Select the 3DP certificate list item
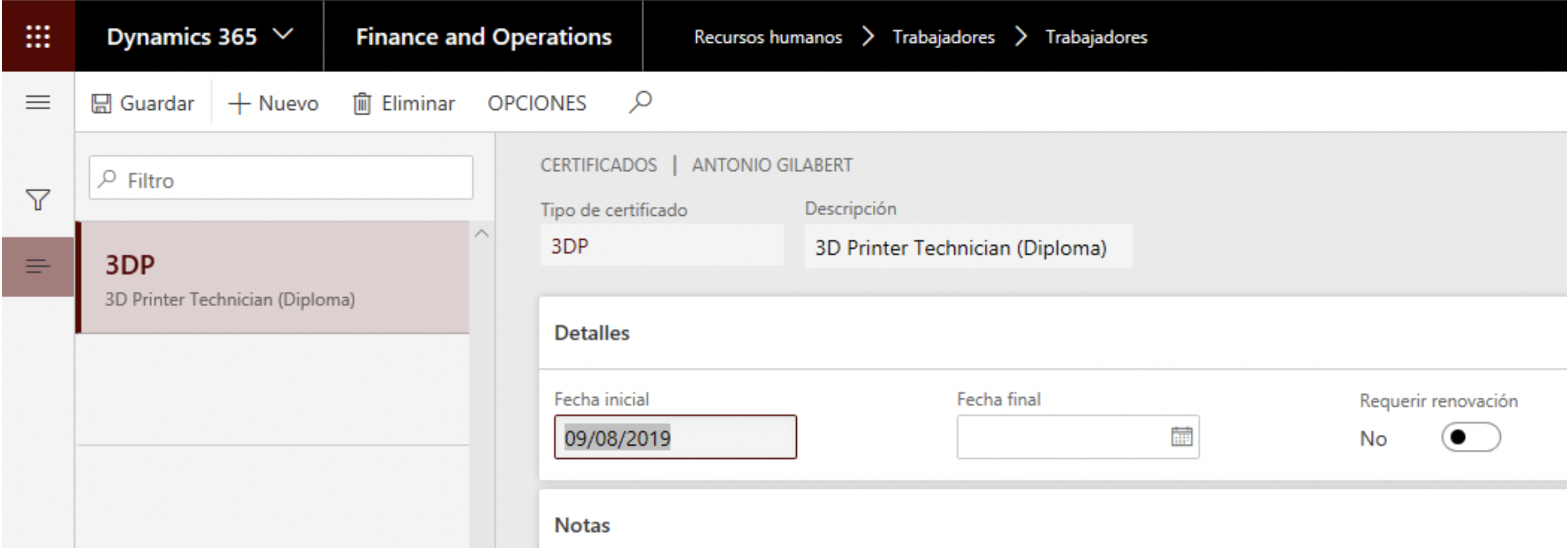 272,277
